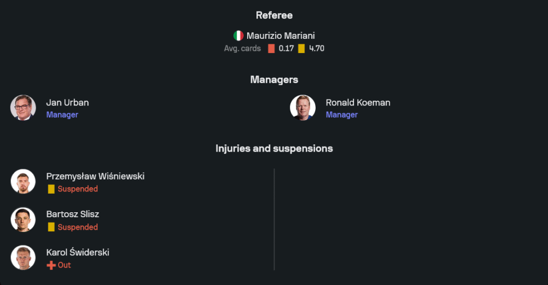Click Przemysław Wiśniewski's player avatar
The width and height of the screenshot is (548, 285).
(x=23, y=182)
